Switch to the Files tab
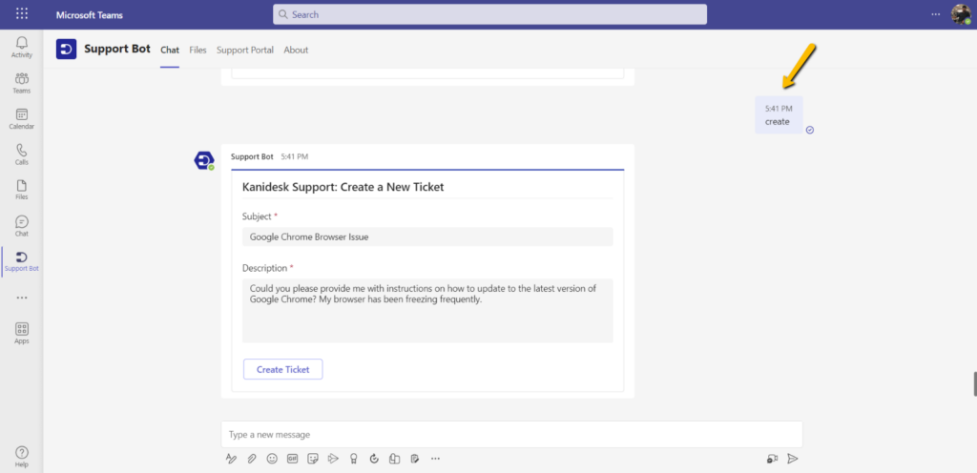This screenshot has width=977, height=473. coord(197,50)
